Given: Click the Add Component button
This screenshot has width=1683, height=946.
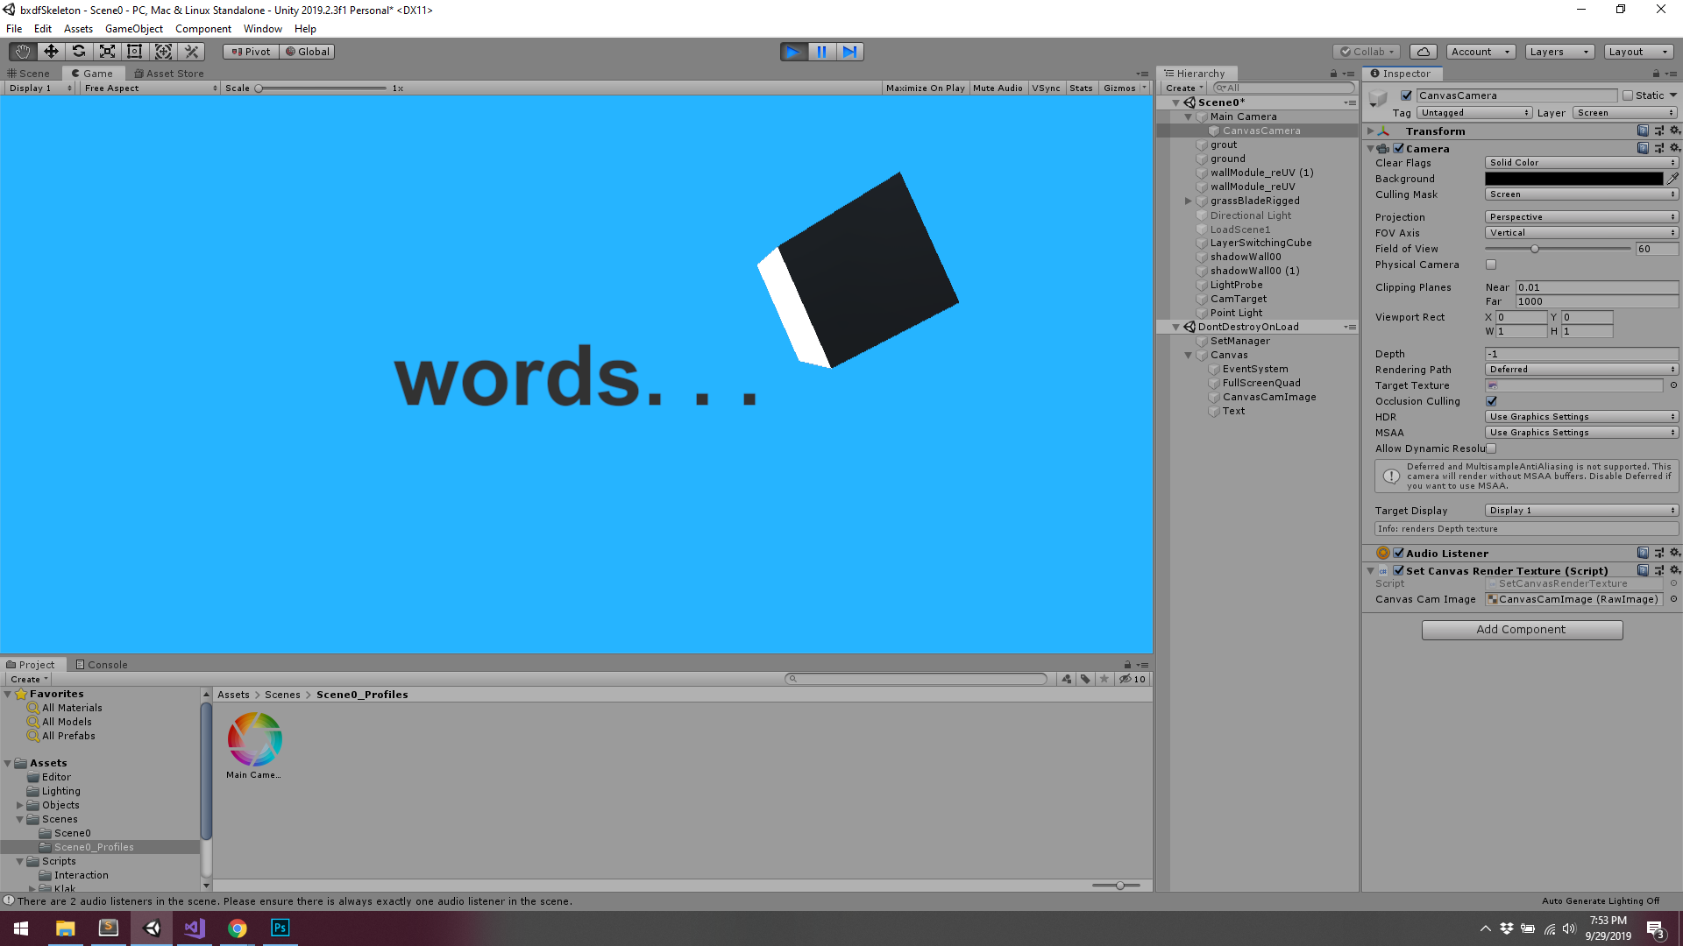Looking at the screenshot, I should click(1522, 630).
